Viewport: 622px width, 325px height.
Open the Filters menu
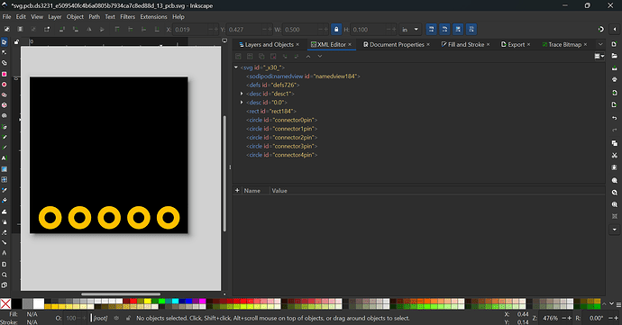click(127, 16)
